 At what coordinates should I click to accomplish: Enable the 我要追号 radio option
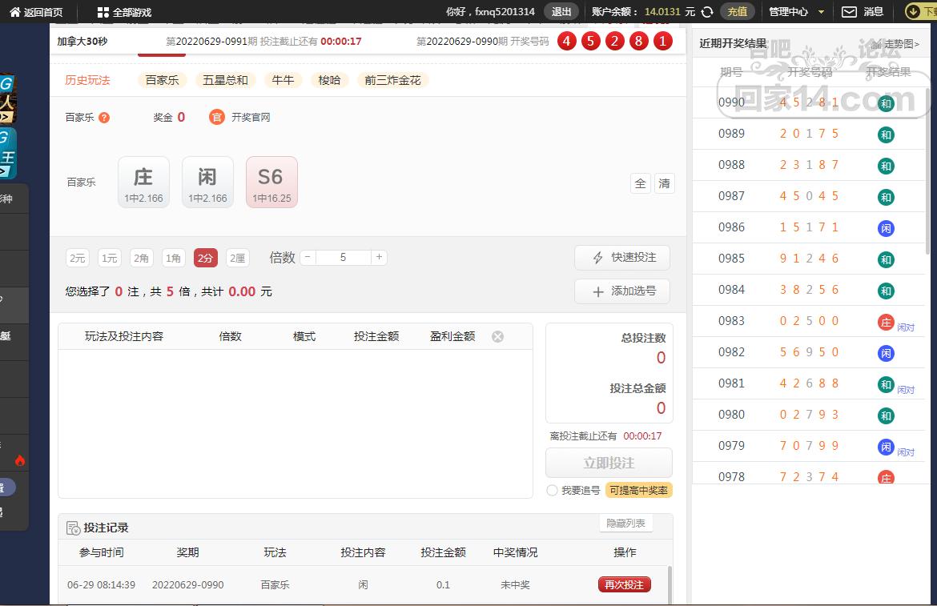tap(552, 490)
